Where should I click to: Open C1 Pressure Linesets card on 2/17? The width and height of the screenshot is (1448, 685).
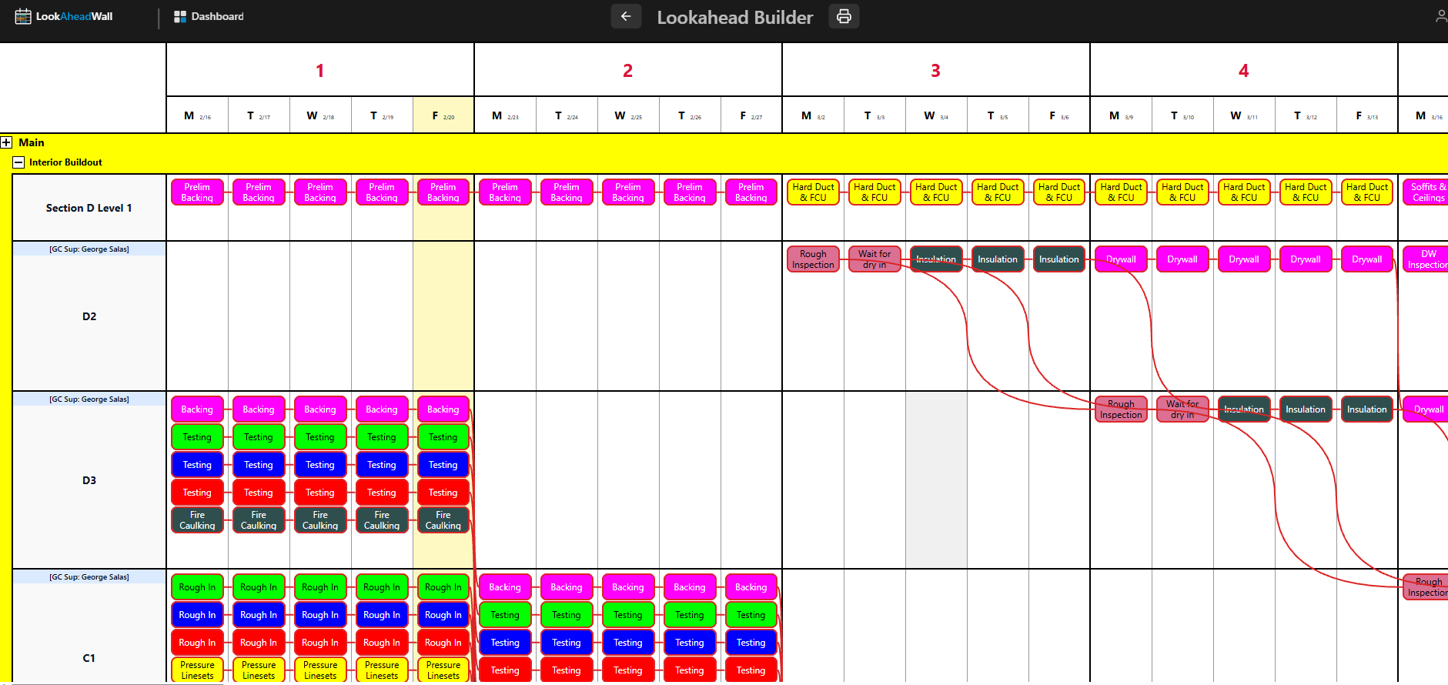259,670
